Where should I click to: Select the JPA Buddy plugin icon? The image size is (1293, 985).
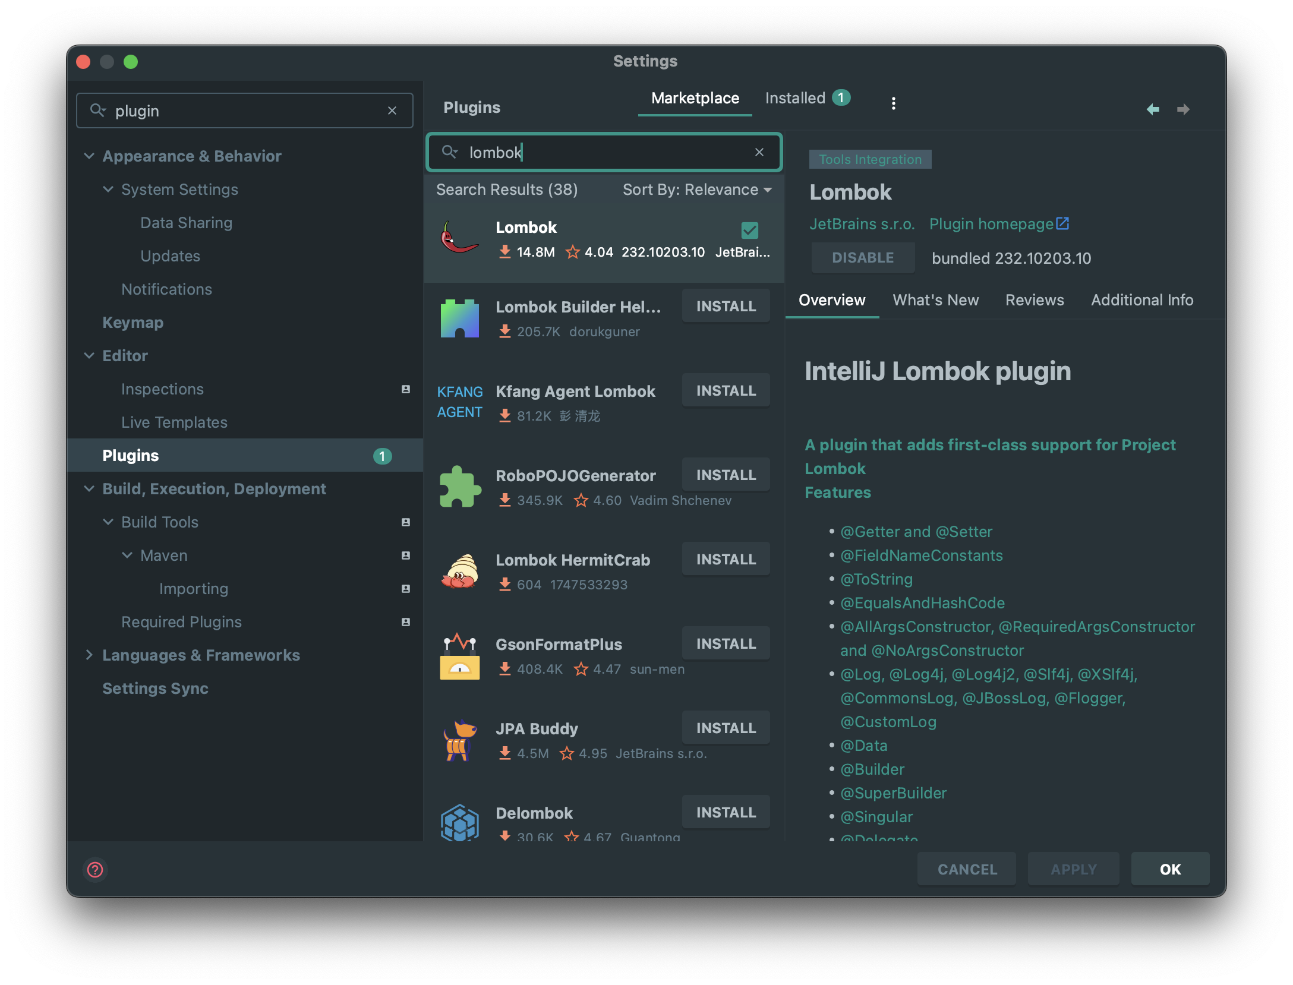(x=459, y=740)
